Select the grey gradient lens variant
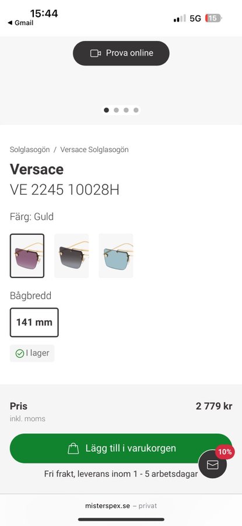The width and height of the screenshot is (242, 526). (x=71, y=255)
